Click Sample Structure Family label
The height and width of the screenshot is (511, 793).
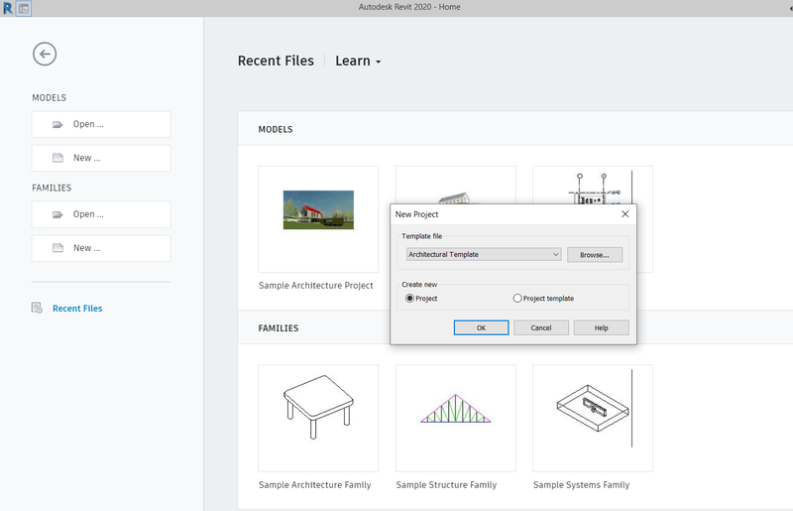[x=446, y=484]
